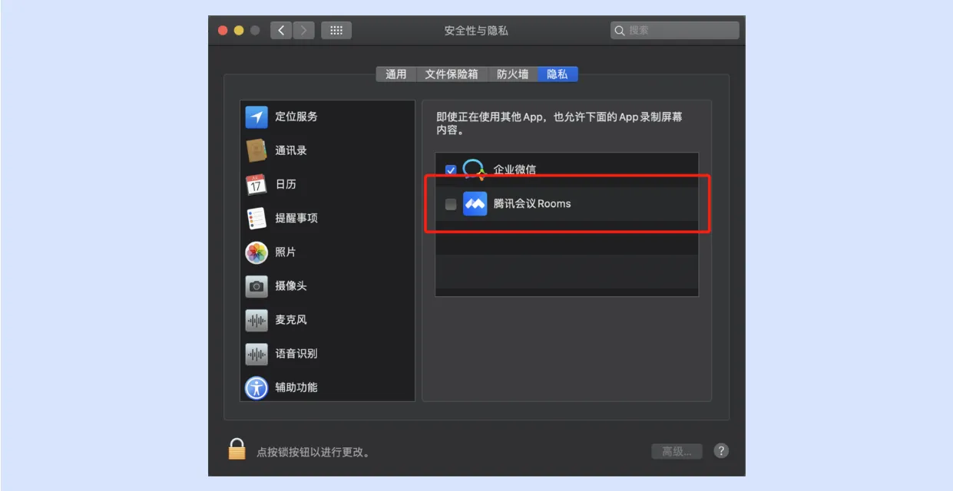Go back with the left chevron button
This screenshot has height=491, width=953.
tap(281, 30)
